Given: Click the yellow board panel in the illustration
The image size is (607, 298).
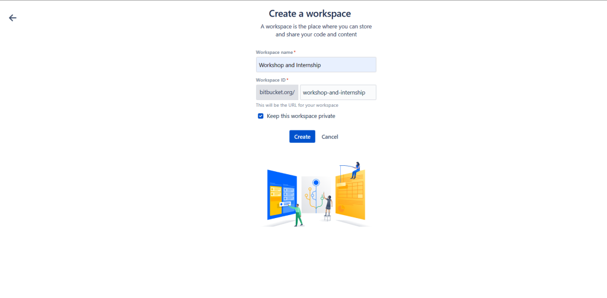Looking at the screenshot, I should [351, 198].
